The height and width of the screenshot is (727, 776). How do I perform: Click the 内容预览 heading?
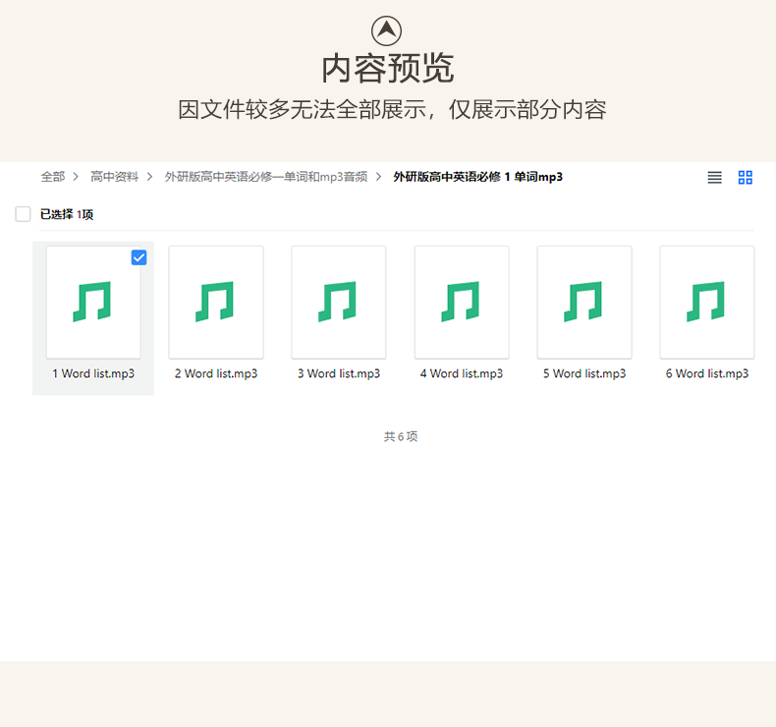387,69
